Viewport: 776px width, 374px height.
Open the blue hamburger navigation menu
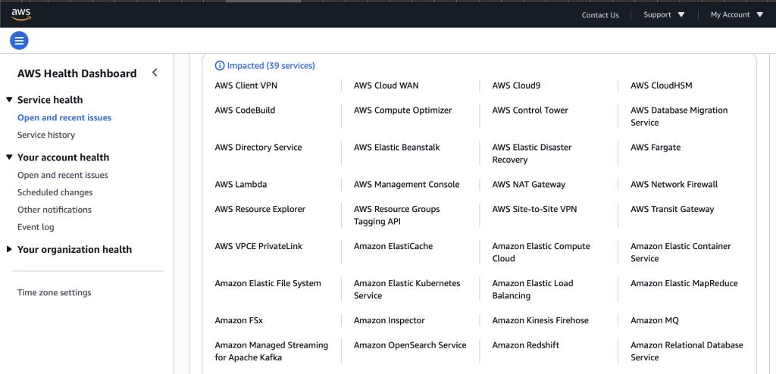19,41
